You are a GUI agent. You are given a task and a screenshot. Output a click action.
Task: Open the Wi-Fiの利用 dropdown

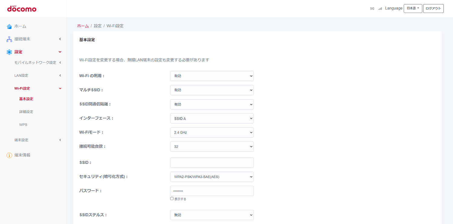(x=212, y=76)
